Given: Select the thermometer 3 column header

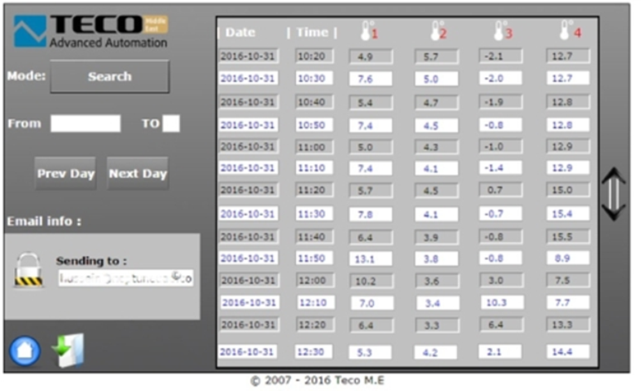Looking at the screenshot, I should point(503,31).
